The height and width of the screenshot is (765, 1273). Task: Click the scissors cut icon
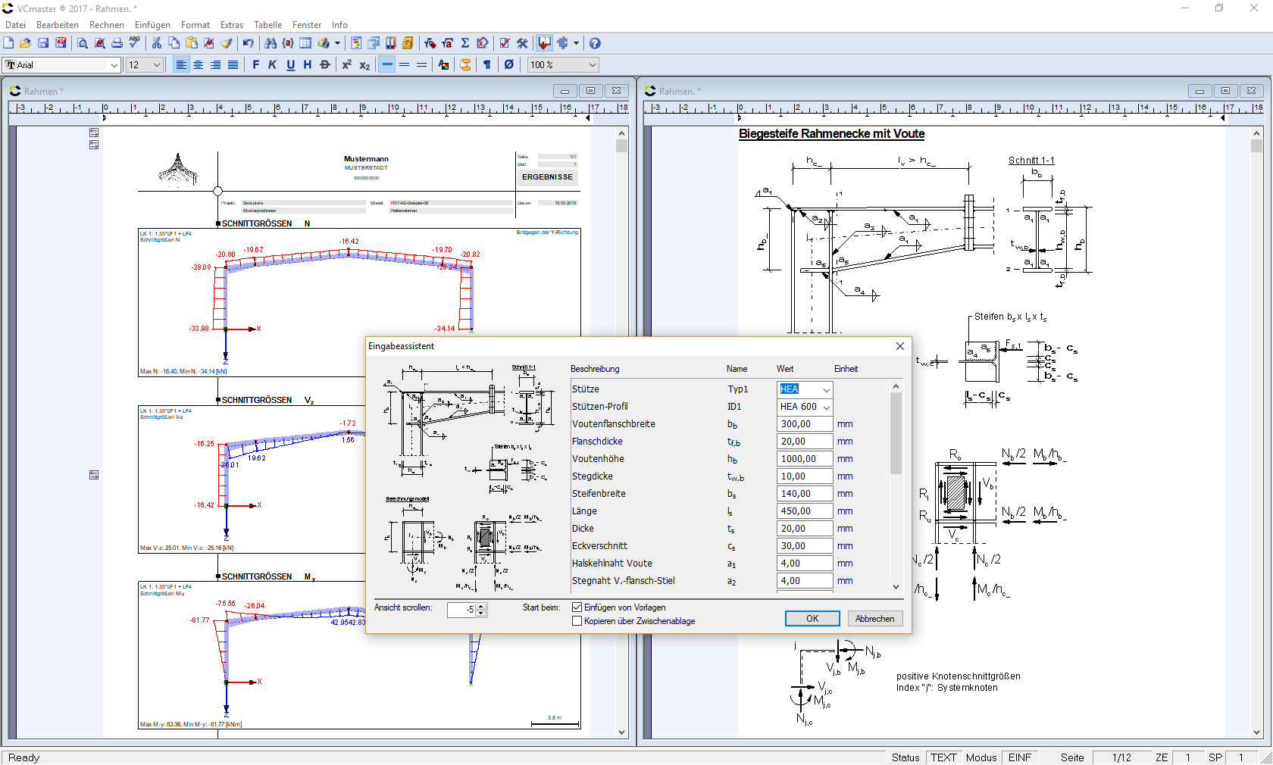[x=156, y=43]
